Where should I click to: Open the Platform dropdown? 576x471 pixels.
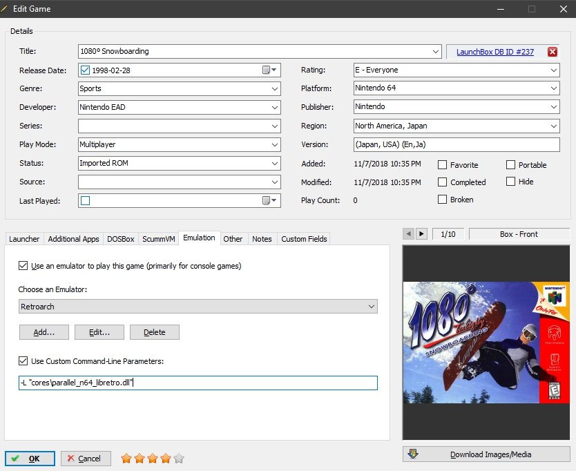(x=554, y=88)
